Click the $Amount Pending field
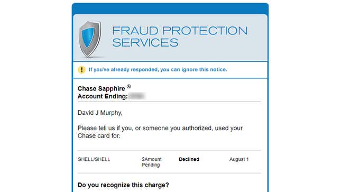The image size is (341, 192). (152, 162)
